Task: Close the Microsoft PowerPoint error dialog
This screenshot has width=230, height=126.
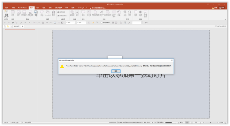Action: pos(172,60)
